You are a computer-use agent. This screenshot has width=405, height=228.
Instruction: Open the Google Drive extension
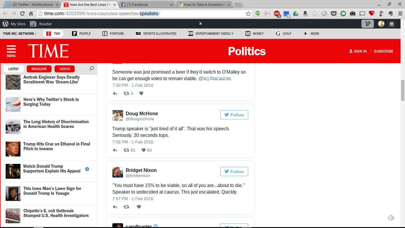click(296, 13)
